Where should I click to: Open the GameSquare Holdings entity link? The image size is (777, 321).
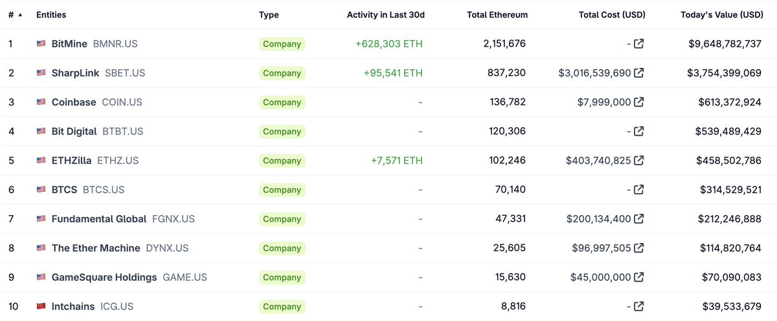tap(104, 277)
